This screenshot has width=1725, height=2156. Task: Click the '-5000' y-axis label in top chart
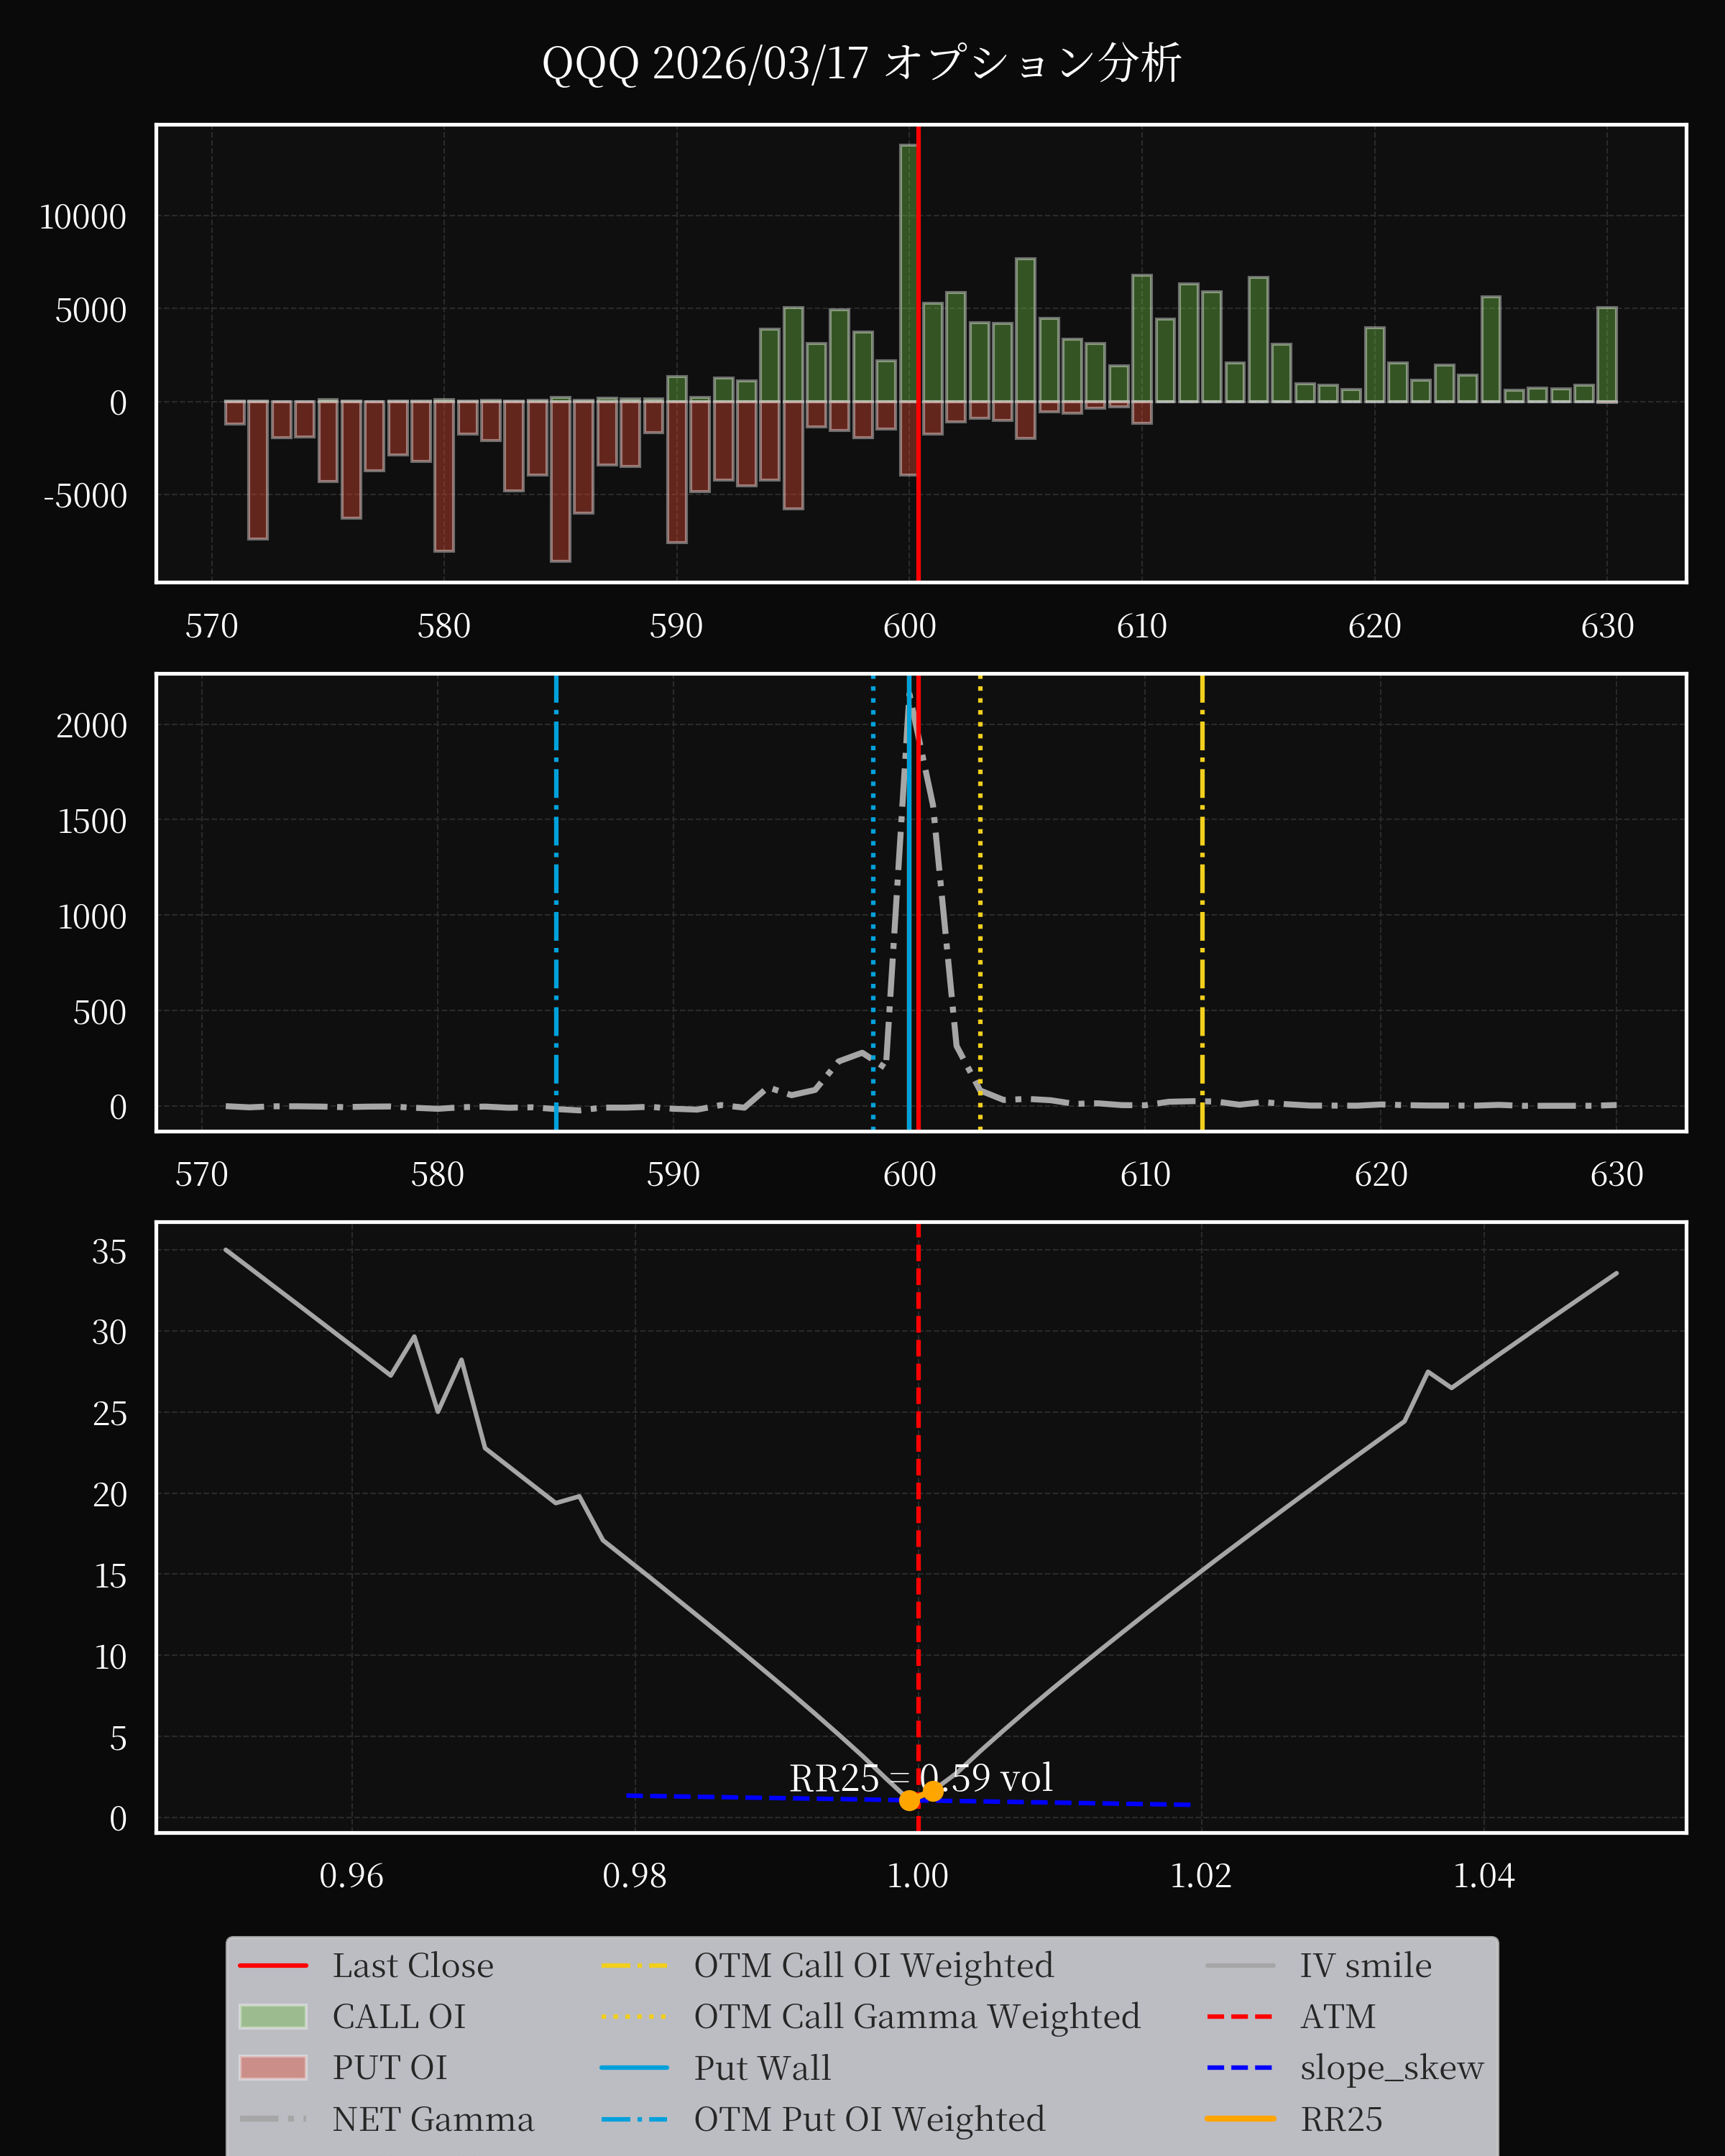(x=85, y=495)
